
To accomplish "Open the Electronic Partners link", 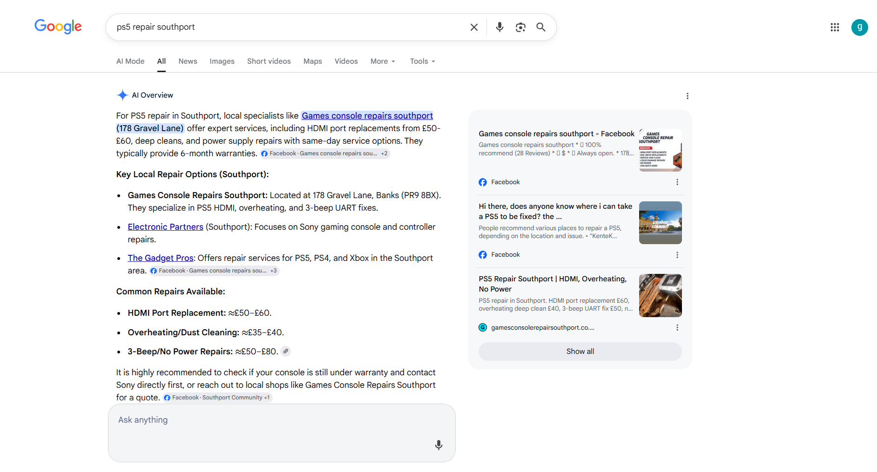I will tap(166, 227).
